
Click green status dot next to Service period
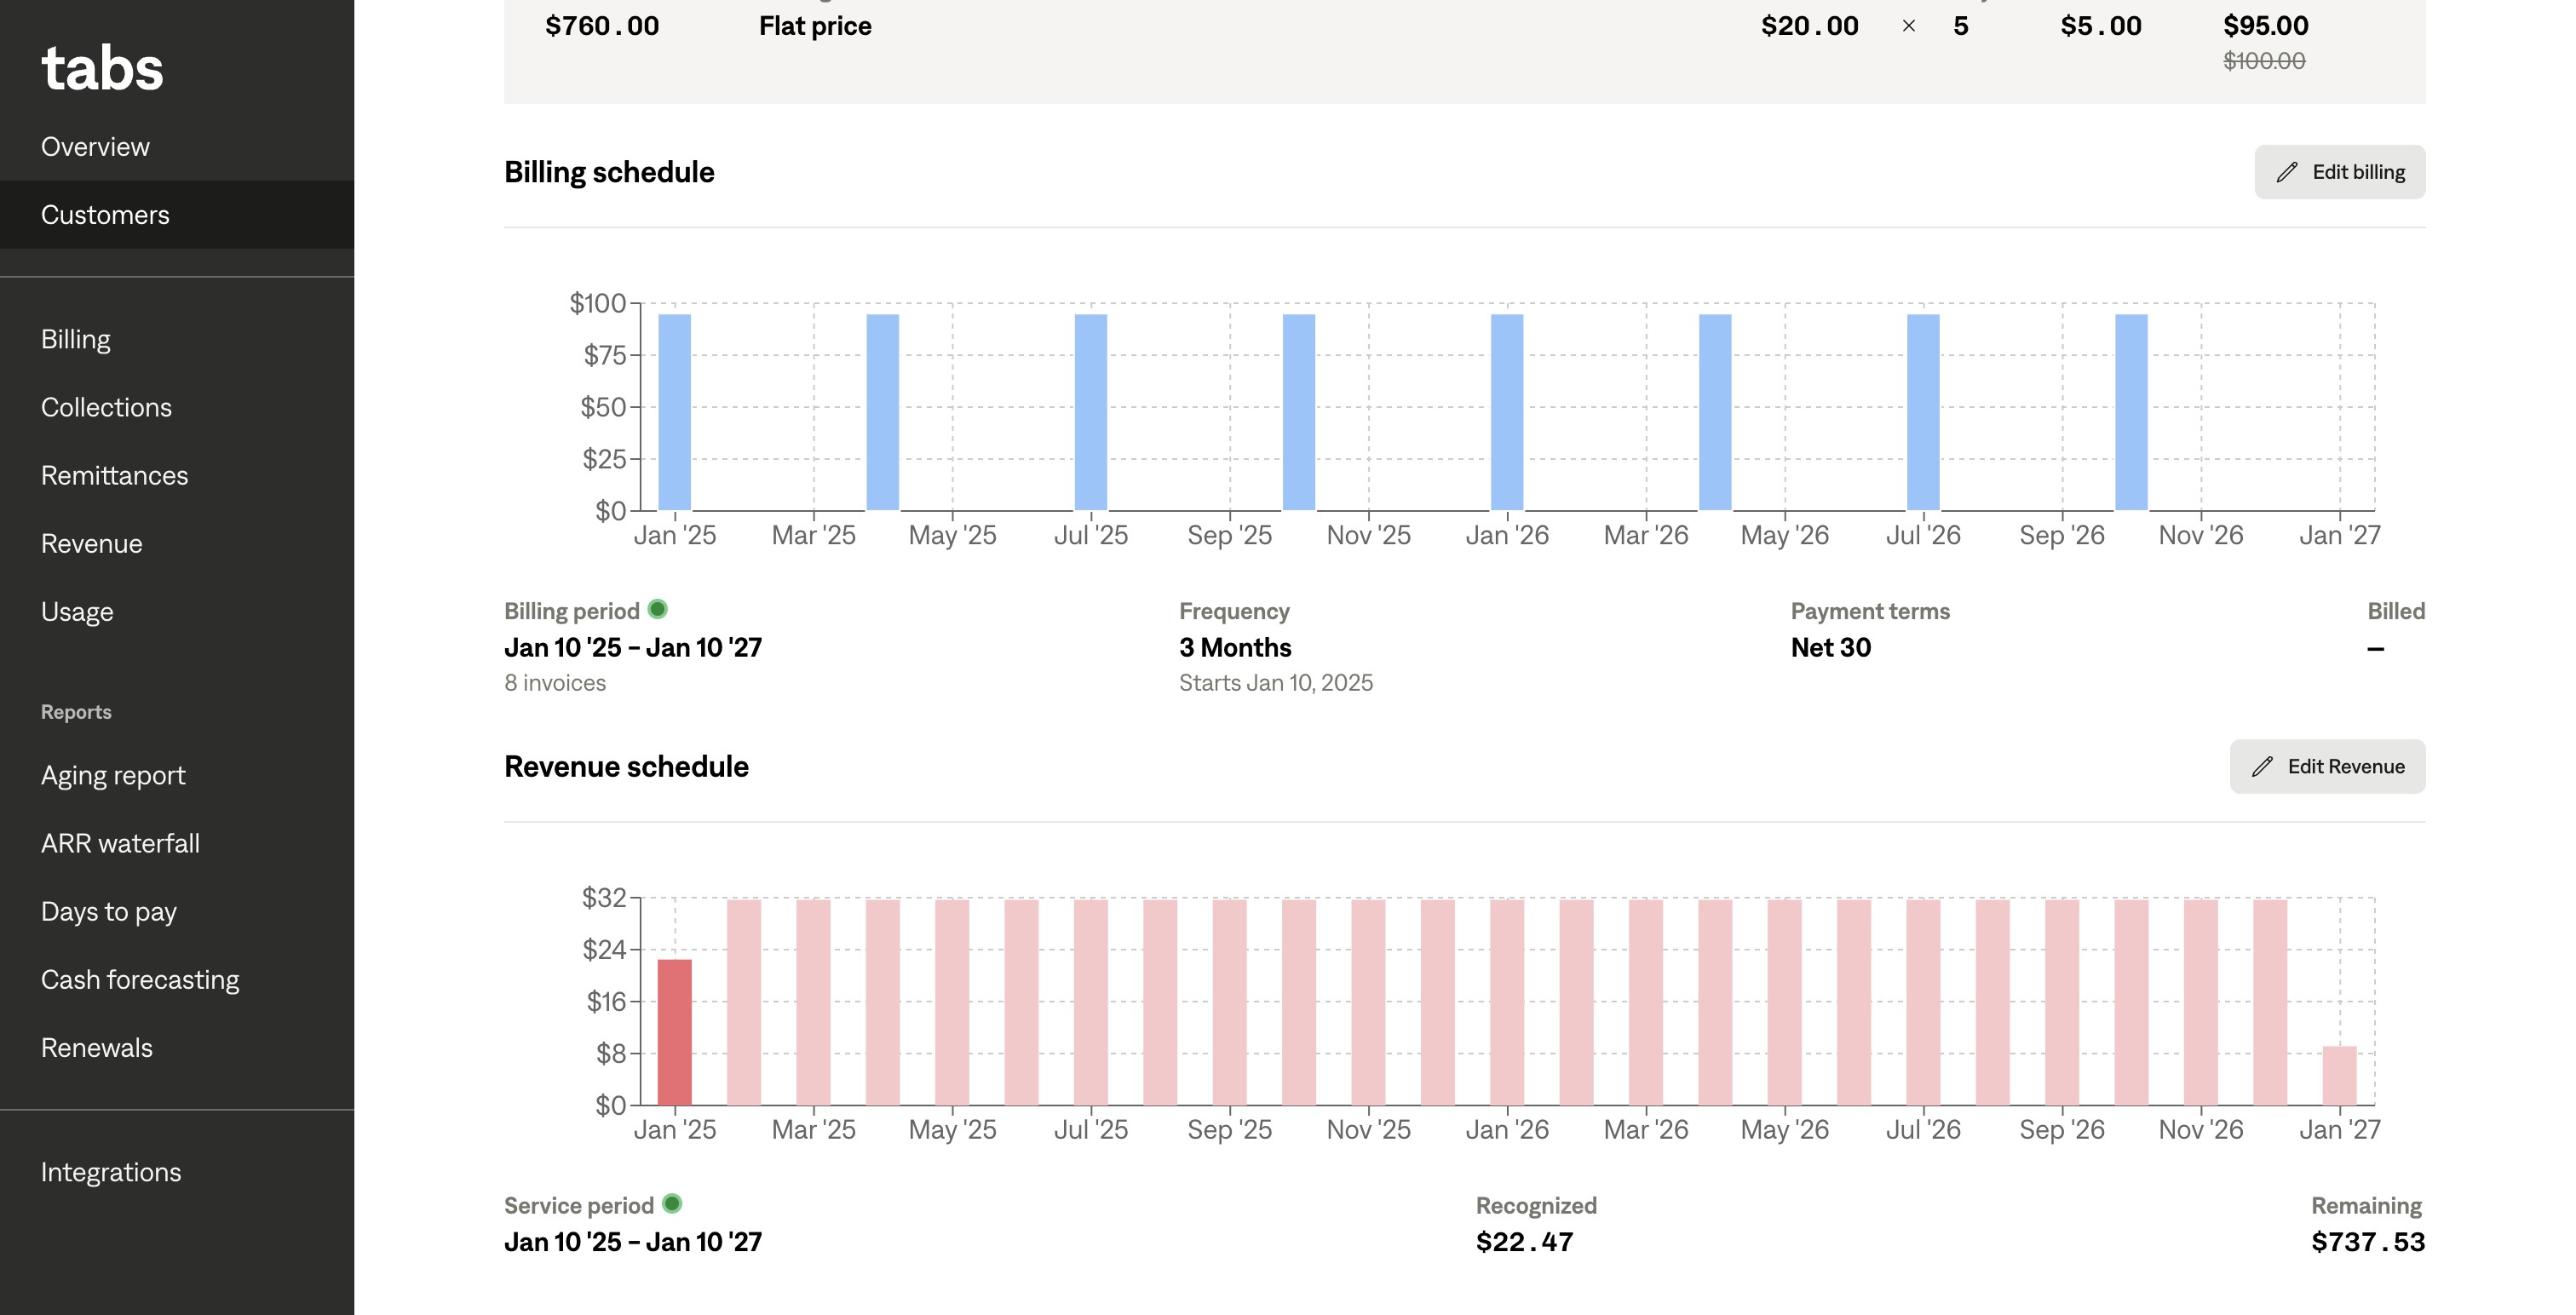coord(672,1204)
